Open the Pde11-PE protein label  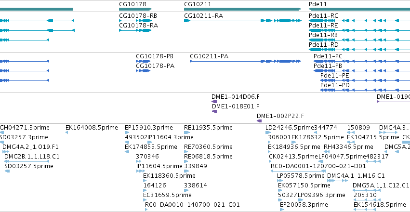click(x=335, y=76)
